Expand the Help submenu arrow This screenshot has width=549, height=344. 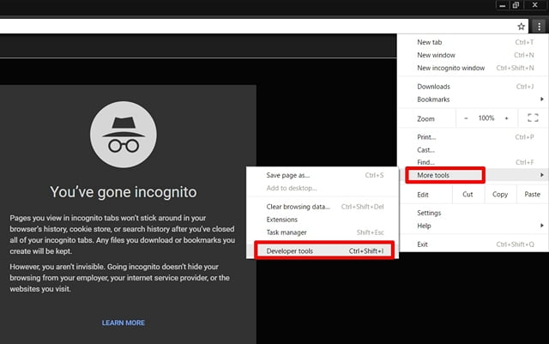[x=541, y=226]
